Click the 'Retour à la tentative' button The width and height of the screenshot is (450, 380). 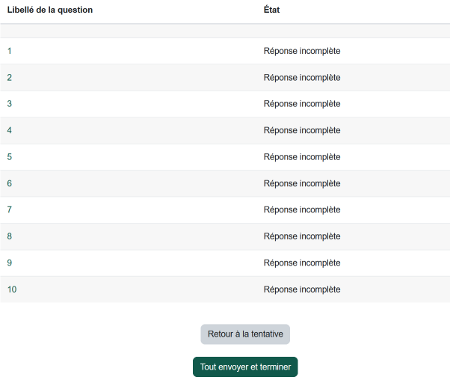pos(245,334)
